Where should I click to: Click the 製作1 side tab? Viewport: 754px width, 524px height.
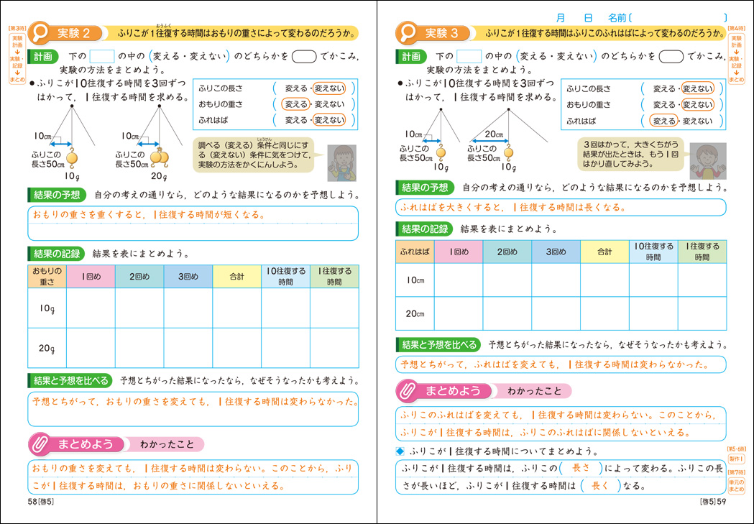tap(736, 459)
